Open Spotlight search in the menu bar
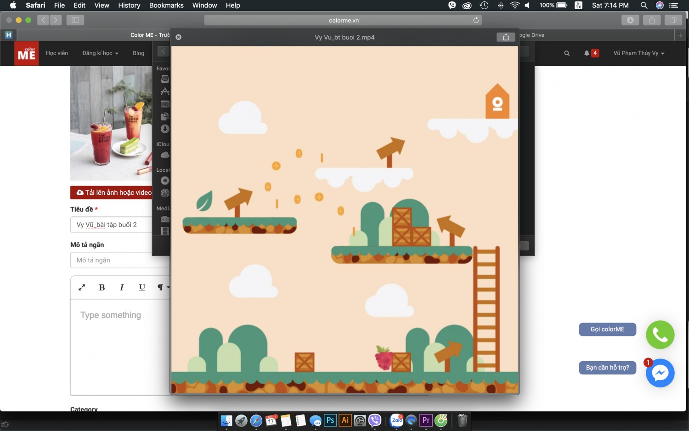This screenshot has width=689, height=431. click(644, 6)
